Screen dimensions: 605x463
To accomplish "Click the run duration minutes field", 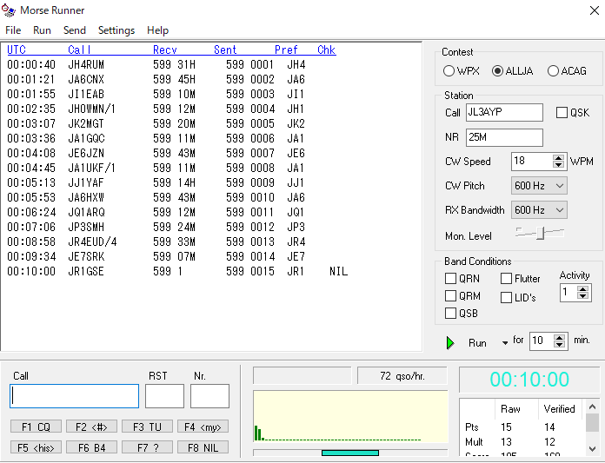I will pos(542,341).
